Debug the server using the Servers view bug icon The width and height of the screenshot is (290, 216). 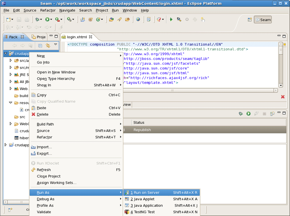tap(241, 114)
